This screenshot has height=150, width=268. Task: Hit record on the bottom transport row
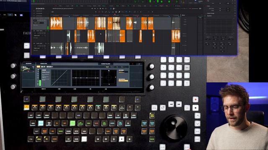129,139
